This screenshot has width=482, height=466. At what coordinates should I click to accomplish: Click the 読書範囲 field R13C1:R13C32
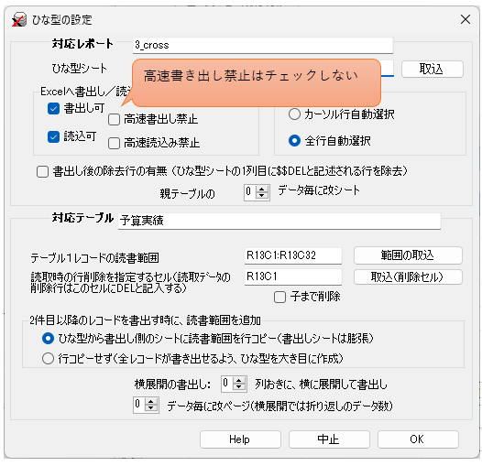coord(293,255)
